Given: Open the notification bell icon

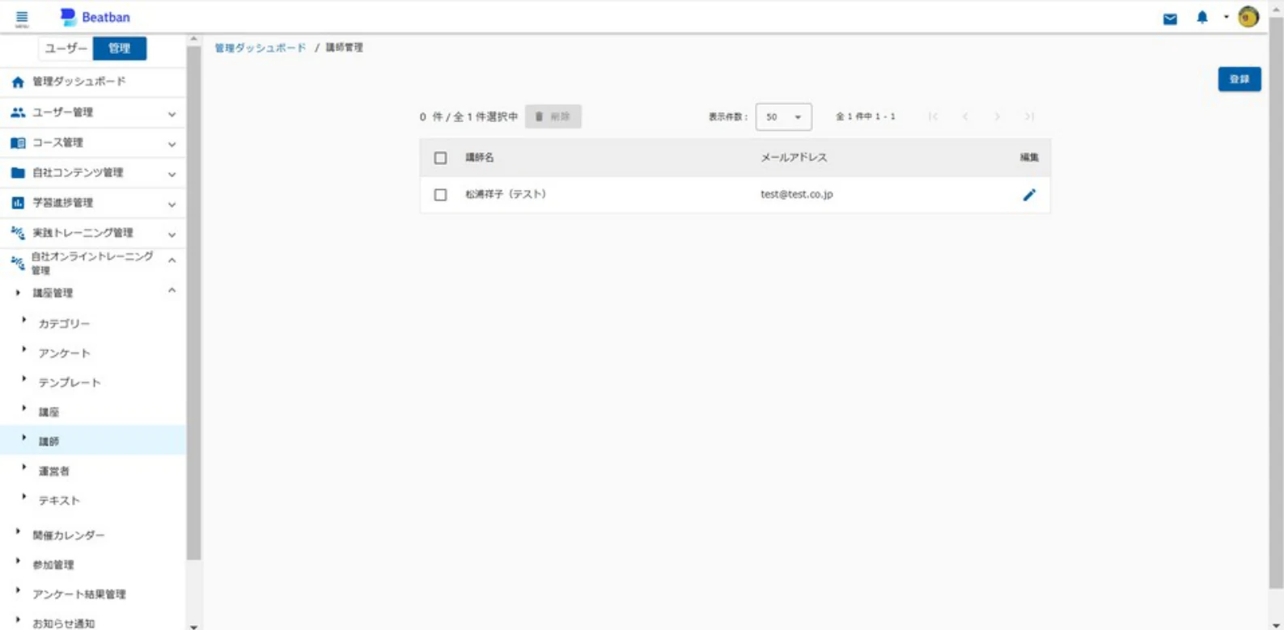Looking at the screenshot, I should click(1202, 17).
